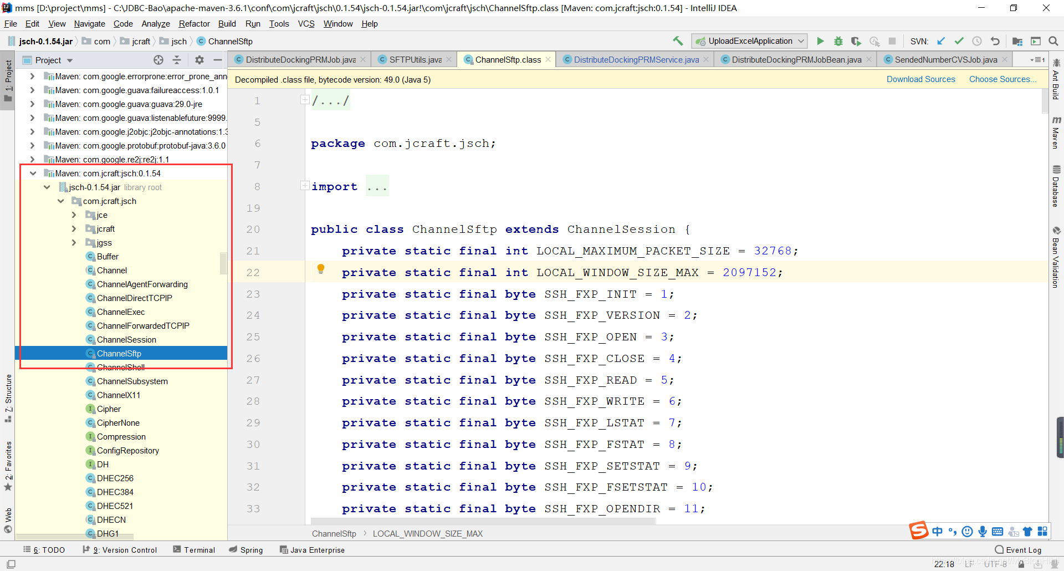This screenshot has height=571, width=1064.
Task: Click the Sogou microphone voice input icon
Action: tap(983, 532)
